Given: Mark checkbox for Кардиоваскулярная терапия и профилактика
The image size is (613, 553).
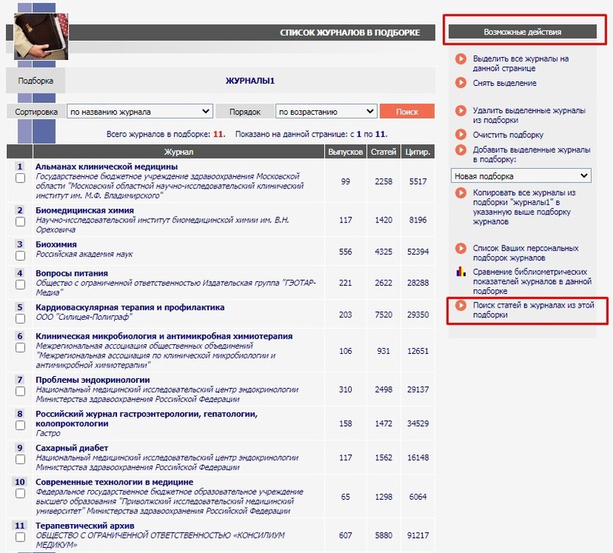Looking at the screenshot, I should [21, 318].
